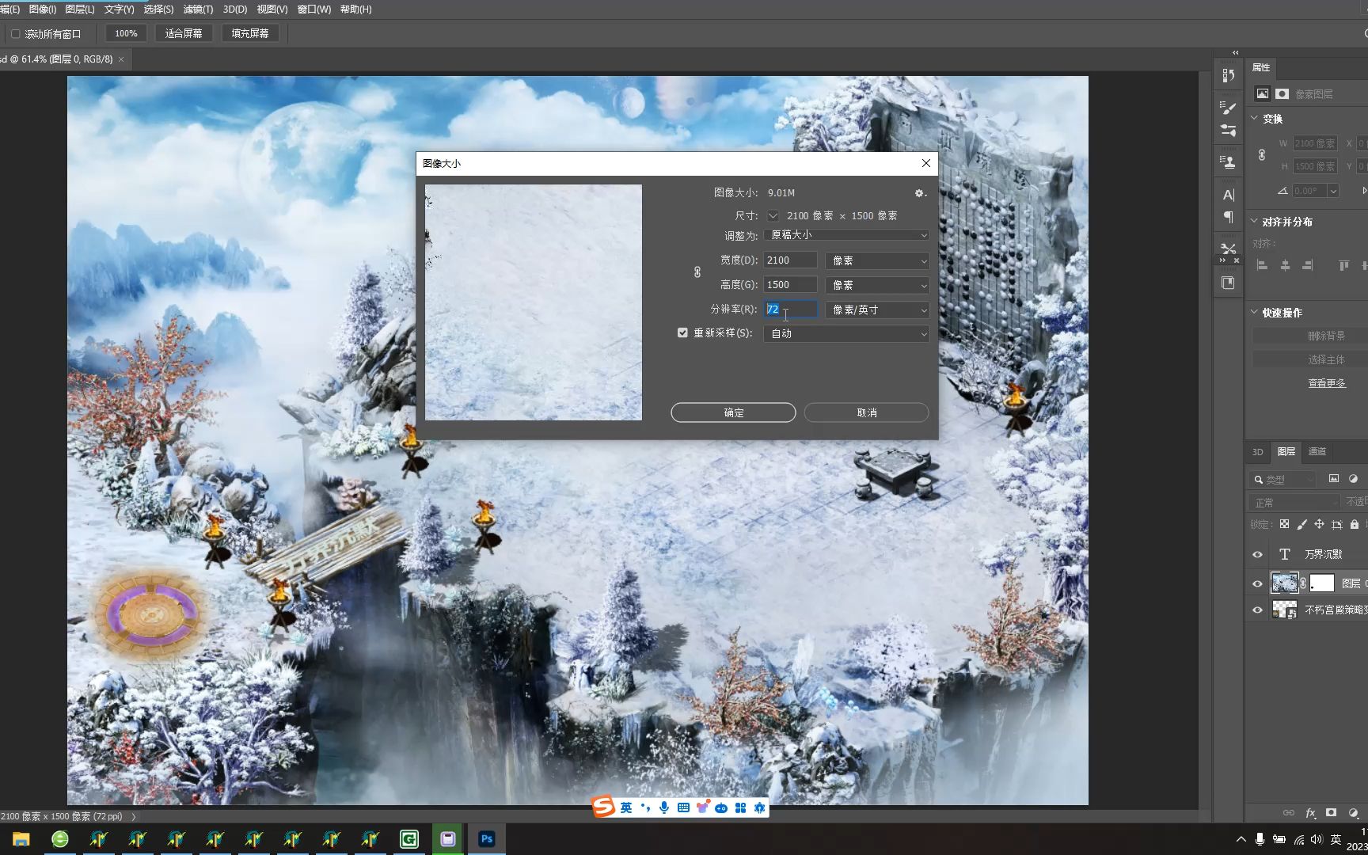Hide the 不朽宫殿策略 smart object layer
Viewport: 1368px width, 855px height.
click(1257, 610)
